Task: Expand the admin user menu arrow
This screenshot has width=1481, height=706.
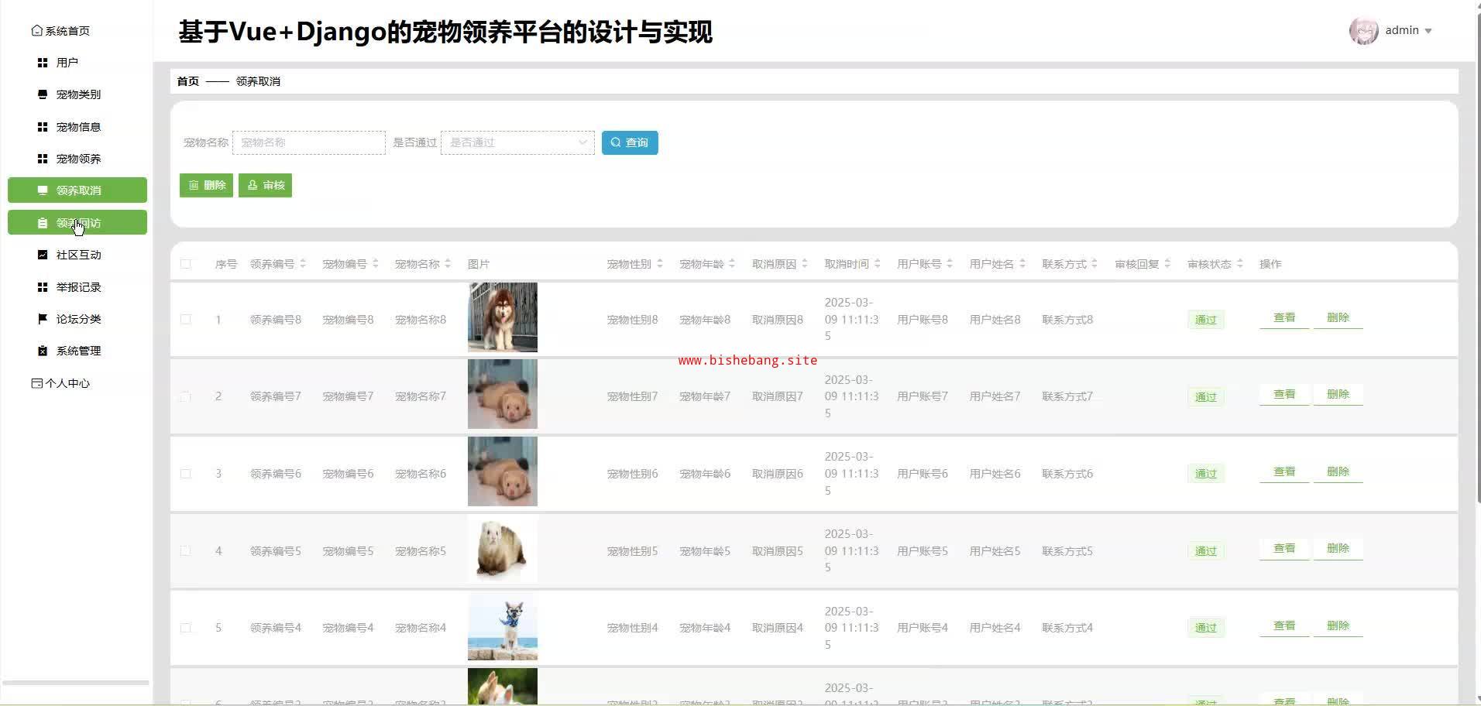Action: (x=1428, y=31)
